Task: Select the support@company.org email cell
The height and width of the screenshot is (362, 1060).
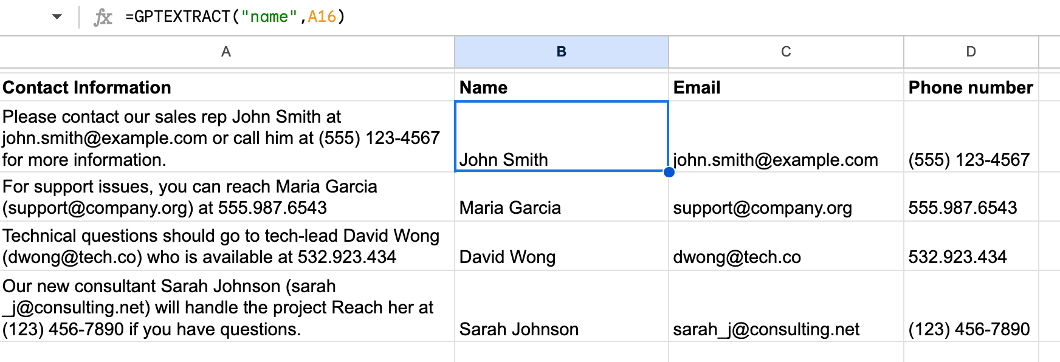Action: [786, 197]
